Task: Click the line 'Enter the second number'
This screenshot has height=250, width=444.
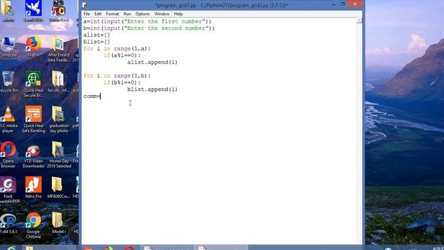Action: 149,28
